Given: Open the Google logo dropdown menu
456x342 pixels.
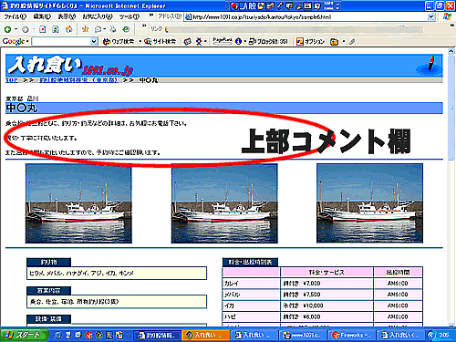Looking at the screenshot, I should 16,41.
